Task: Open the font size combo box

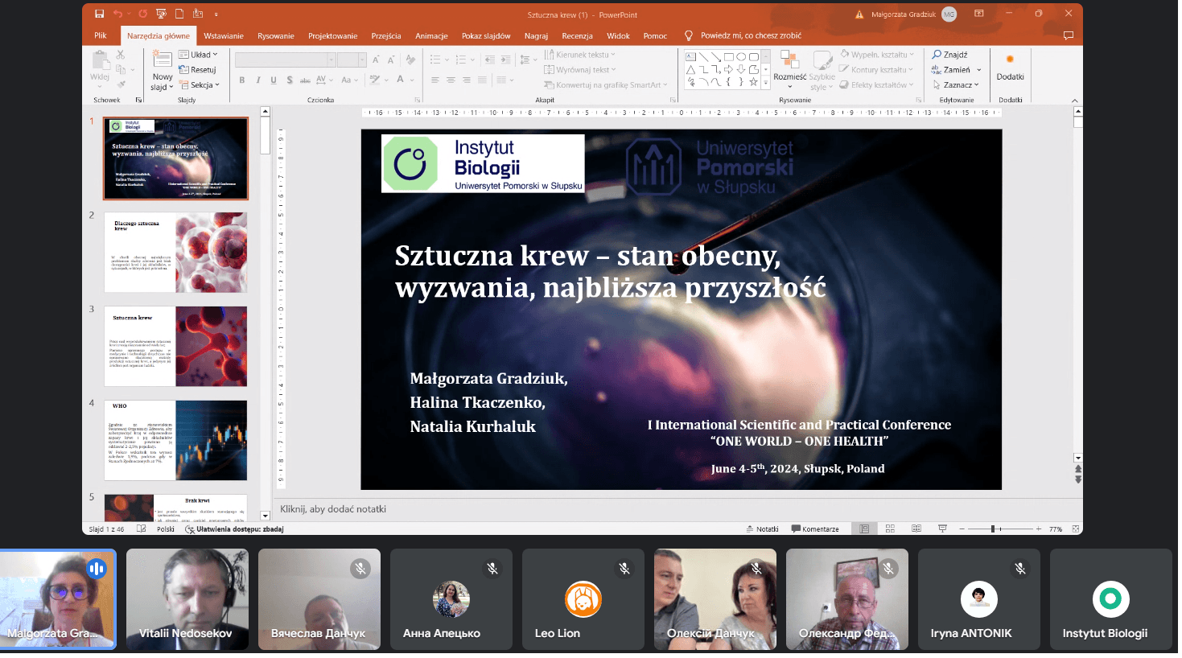Action: [x=352, y=60]
